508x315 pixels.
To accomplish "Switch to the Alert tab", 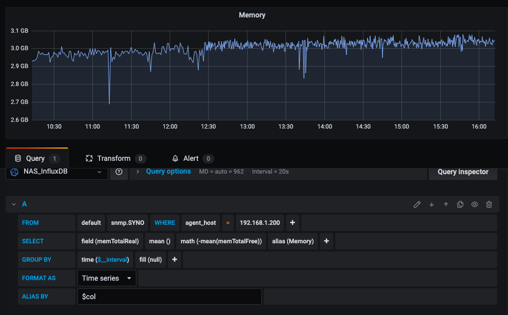I will click(191, 159).
